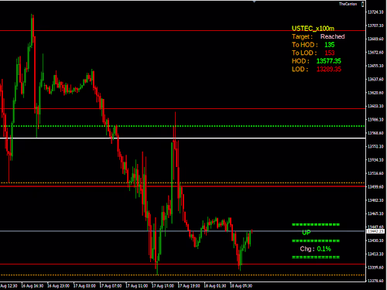The image size is (387, 290).
Task: Select the USTEC_x100m symbol label
Action: point(313,29)
